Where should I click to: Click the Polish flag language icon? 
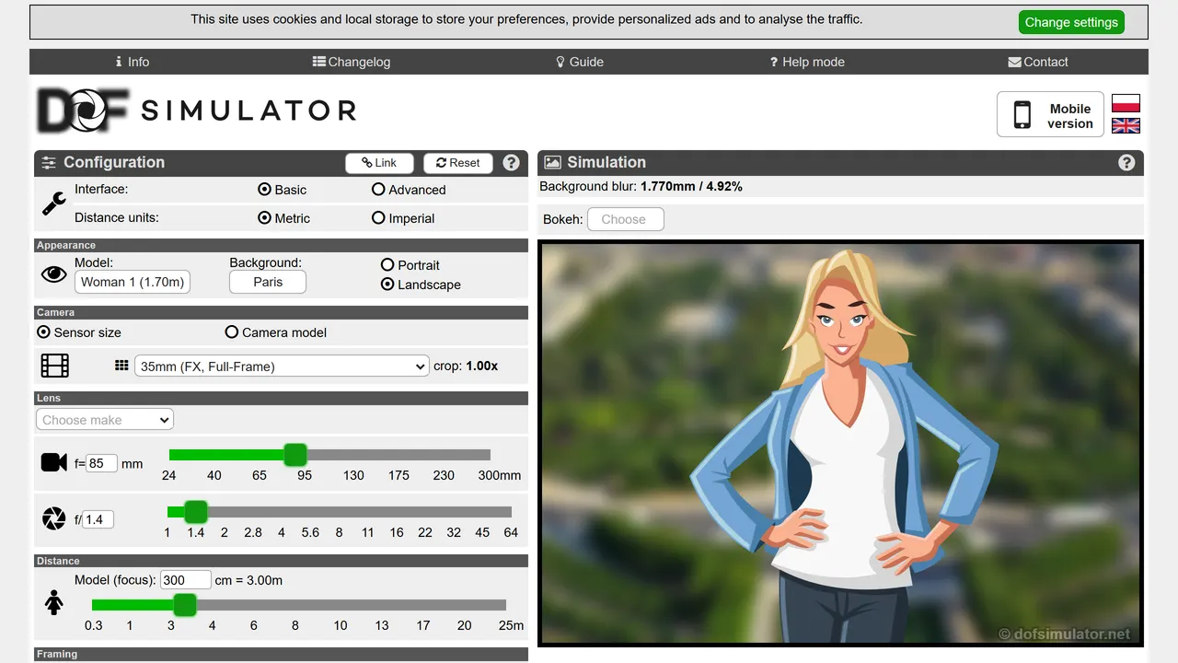pyautogui.click(x=1126, y=103)
